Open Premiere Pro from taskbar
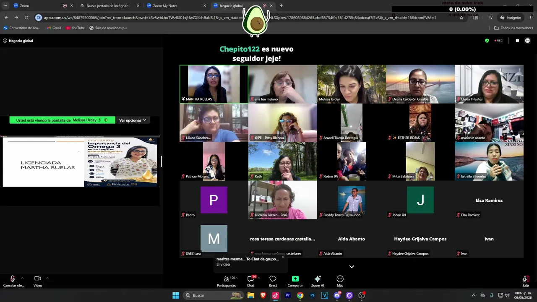Viewport: 537px width, 302px height. tap(288, 295)
